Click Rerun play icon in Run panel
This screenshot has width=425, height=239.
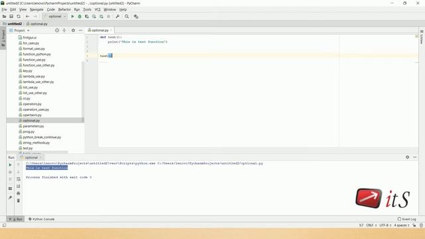[x=11, y=165]
